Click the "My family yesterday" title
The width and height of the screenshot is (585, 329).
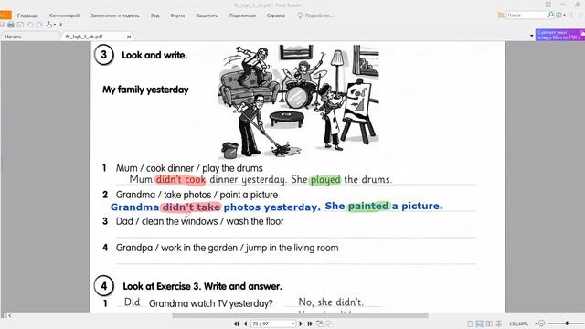145,90
